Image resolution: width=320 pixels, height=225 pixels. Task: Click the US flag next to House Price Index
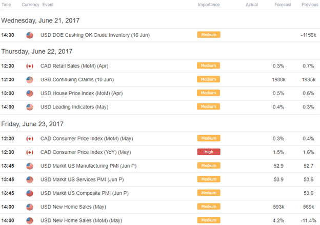[30, 94]
